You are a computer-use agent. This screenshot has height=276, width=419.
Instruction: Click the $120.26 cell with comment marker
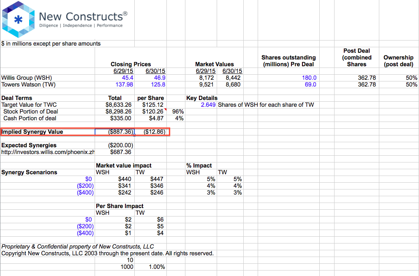coord(152,111)
